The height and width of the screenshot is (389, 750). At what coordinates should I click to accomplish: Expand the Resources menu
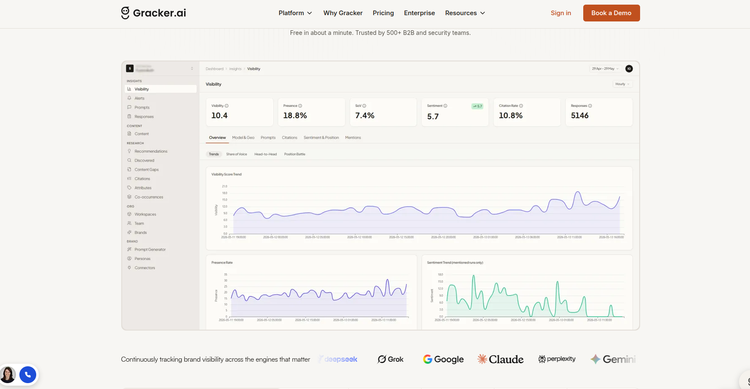click(x=465, y=13)
